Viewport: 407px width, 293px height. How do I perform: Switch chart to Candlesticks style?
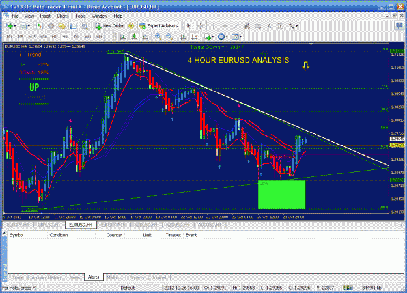[x=134, y=36]
